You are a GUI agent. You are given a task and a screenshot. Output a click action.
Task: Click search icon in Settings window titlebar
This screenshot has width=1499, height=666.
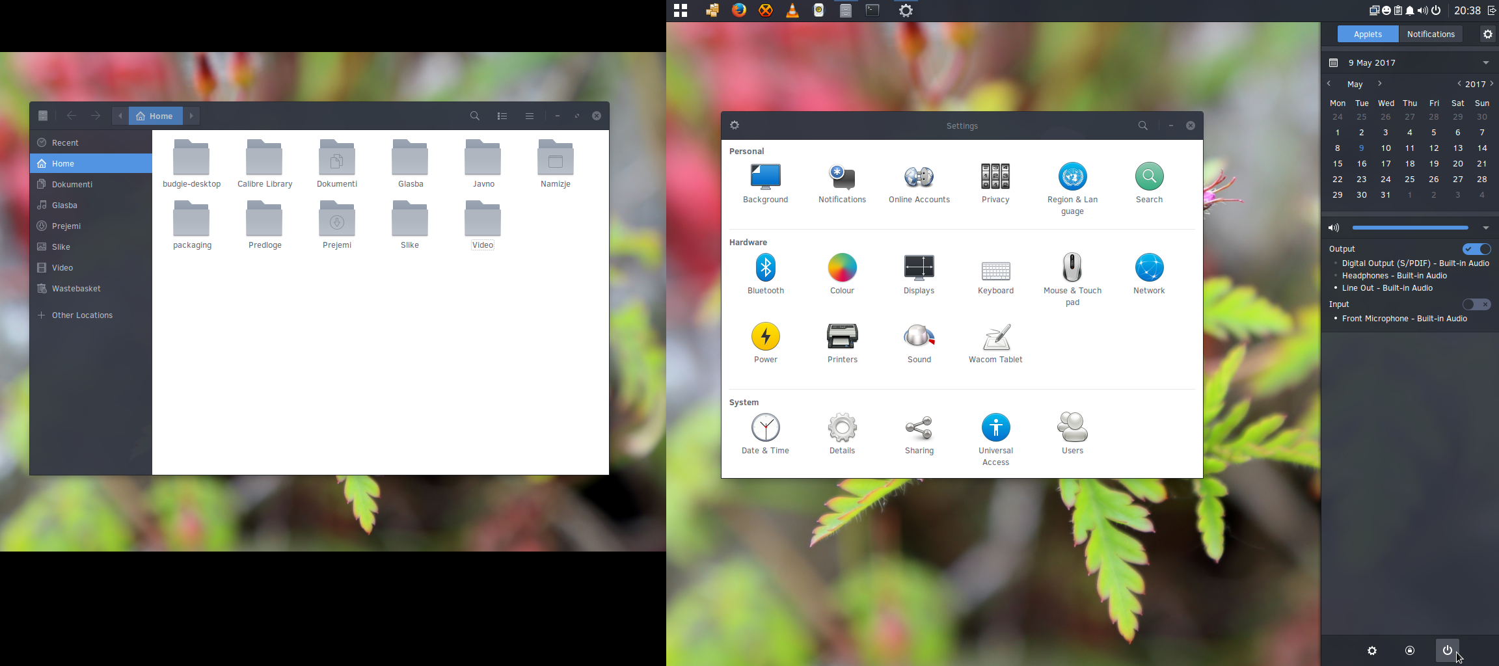click(1142, 126)
